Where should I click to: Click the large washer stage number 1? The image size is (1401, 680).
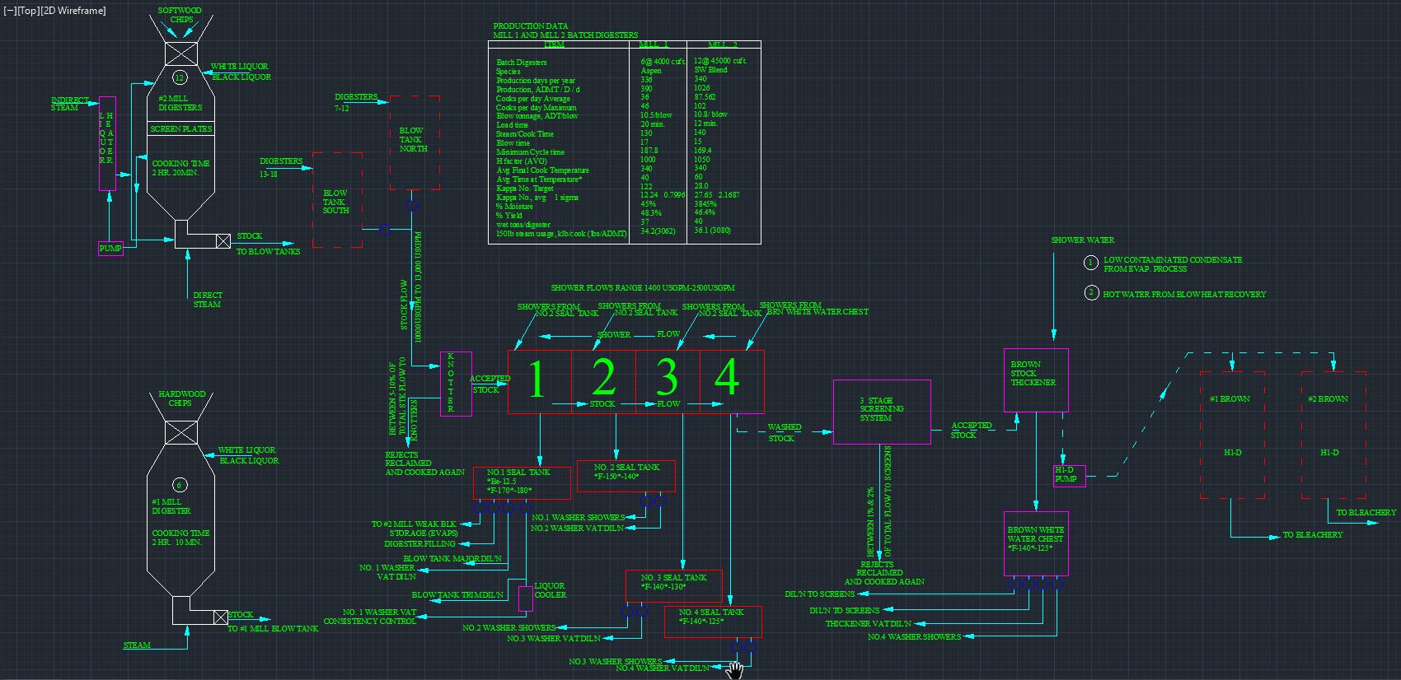click(537, 380)
